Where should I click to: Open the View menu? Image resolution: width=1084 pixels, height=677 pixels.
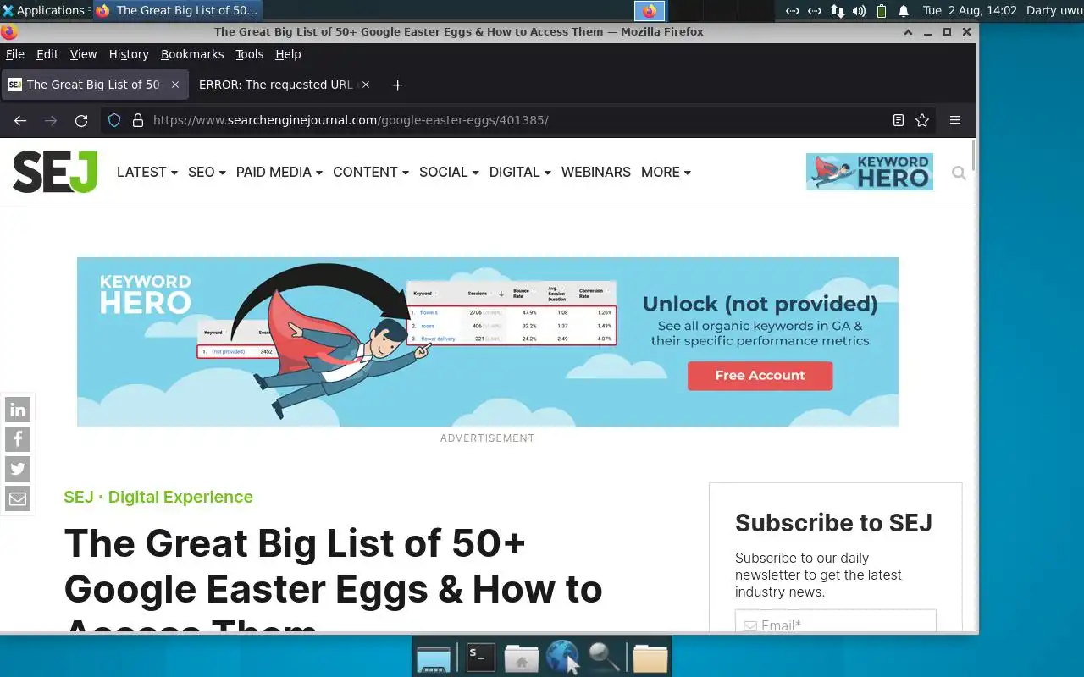[x=83, y=54]
